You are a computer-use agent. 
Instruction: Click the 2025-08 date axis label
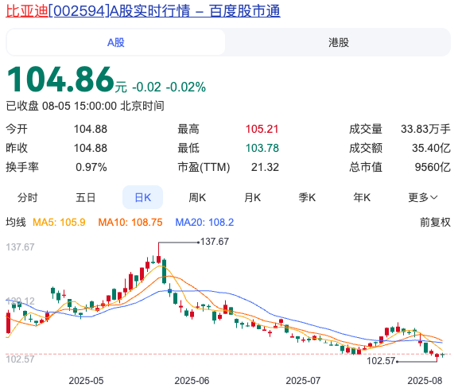click(425, 381)
